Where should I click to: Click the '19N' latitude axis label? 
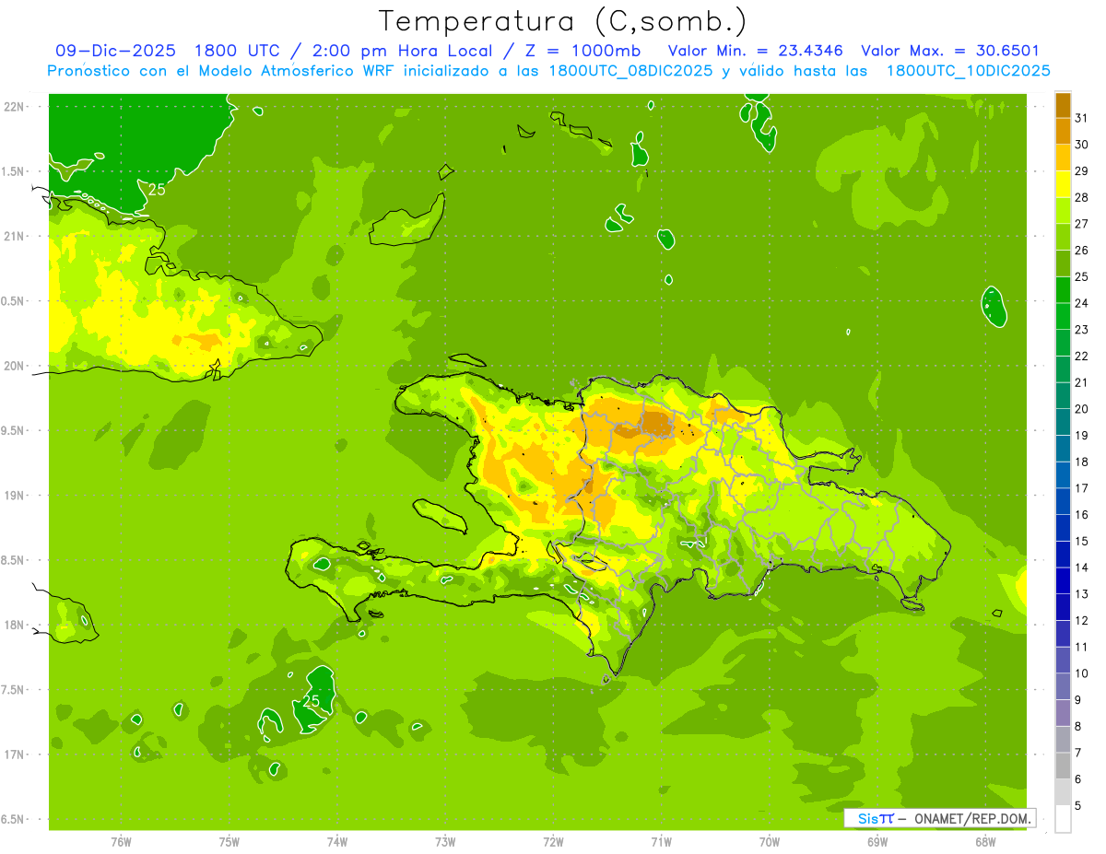14,495
